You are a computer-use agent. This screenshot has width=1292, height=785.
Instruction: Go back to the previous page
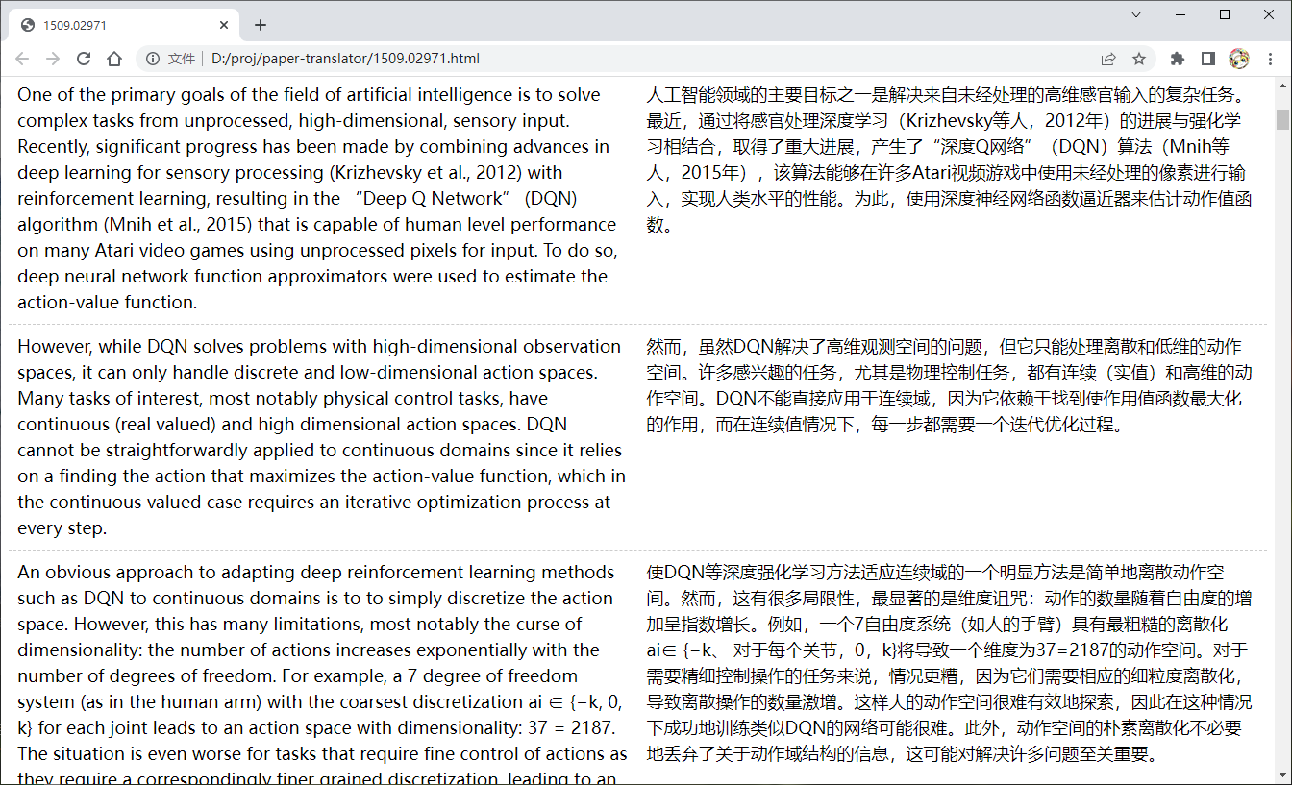click(22, 59)
